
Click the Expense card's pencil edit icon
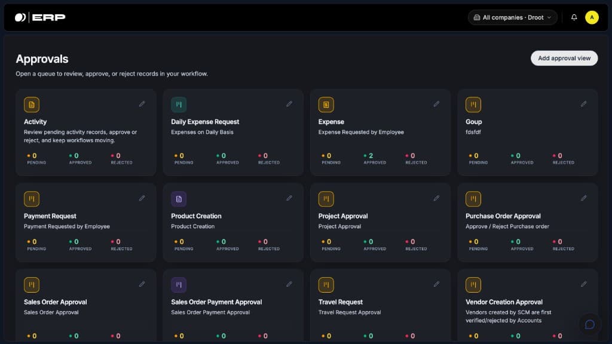(436, 104)
